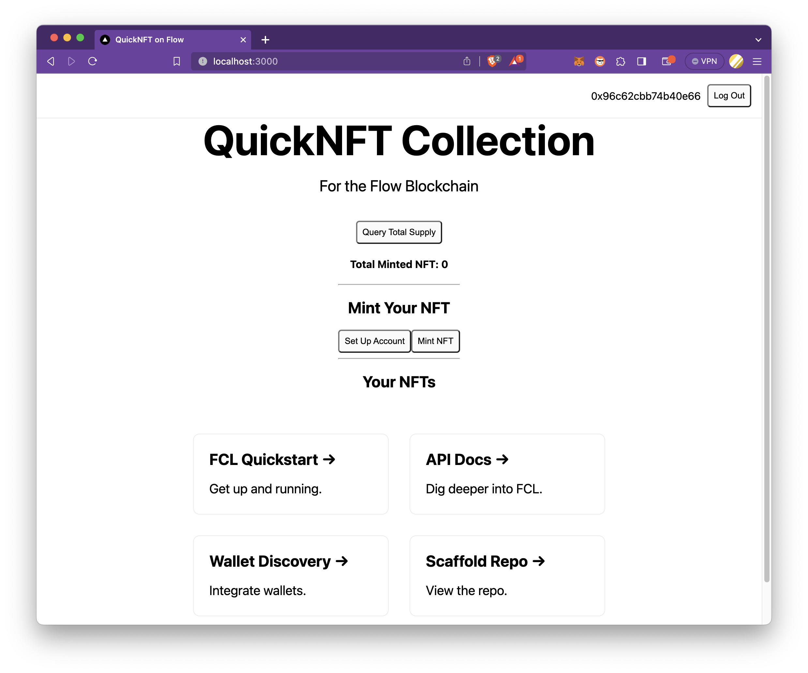Open a new tab with plus button
Image resolution: width=808 pixels, height=673 pixels.
265,40
